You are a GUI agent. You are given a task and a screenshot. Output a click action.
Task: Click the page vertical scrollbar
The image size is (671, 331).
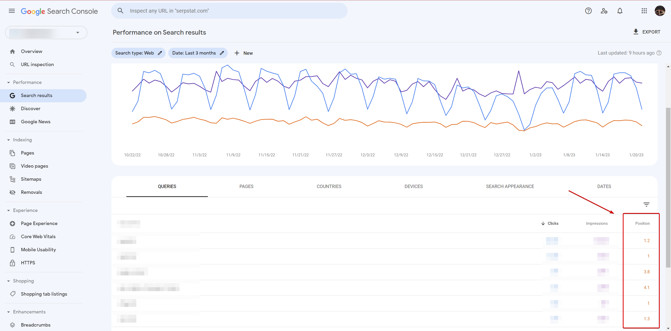point(668,188)
